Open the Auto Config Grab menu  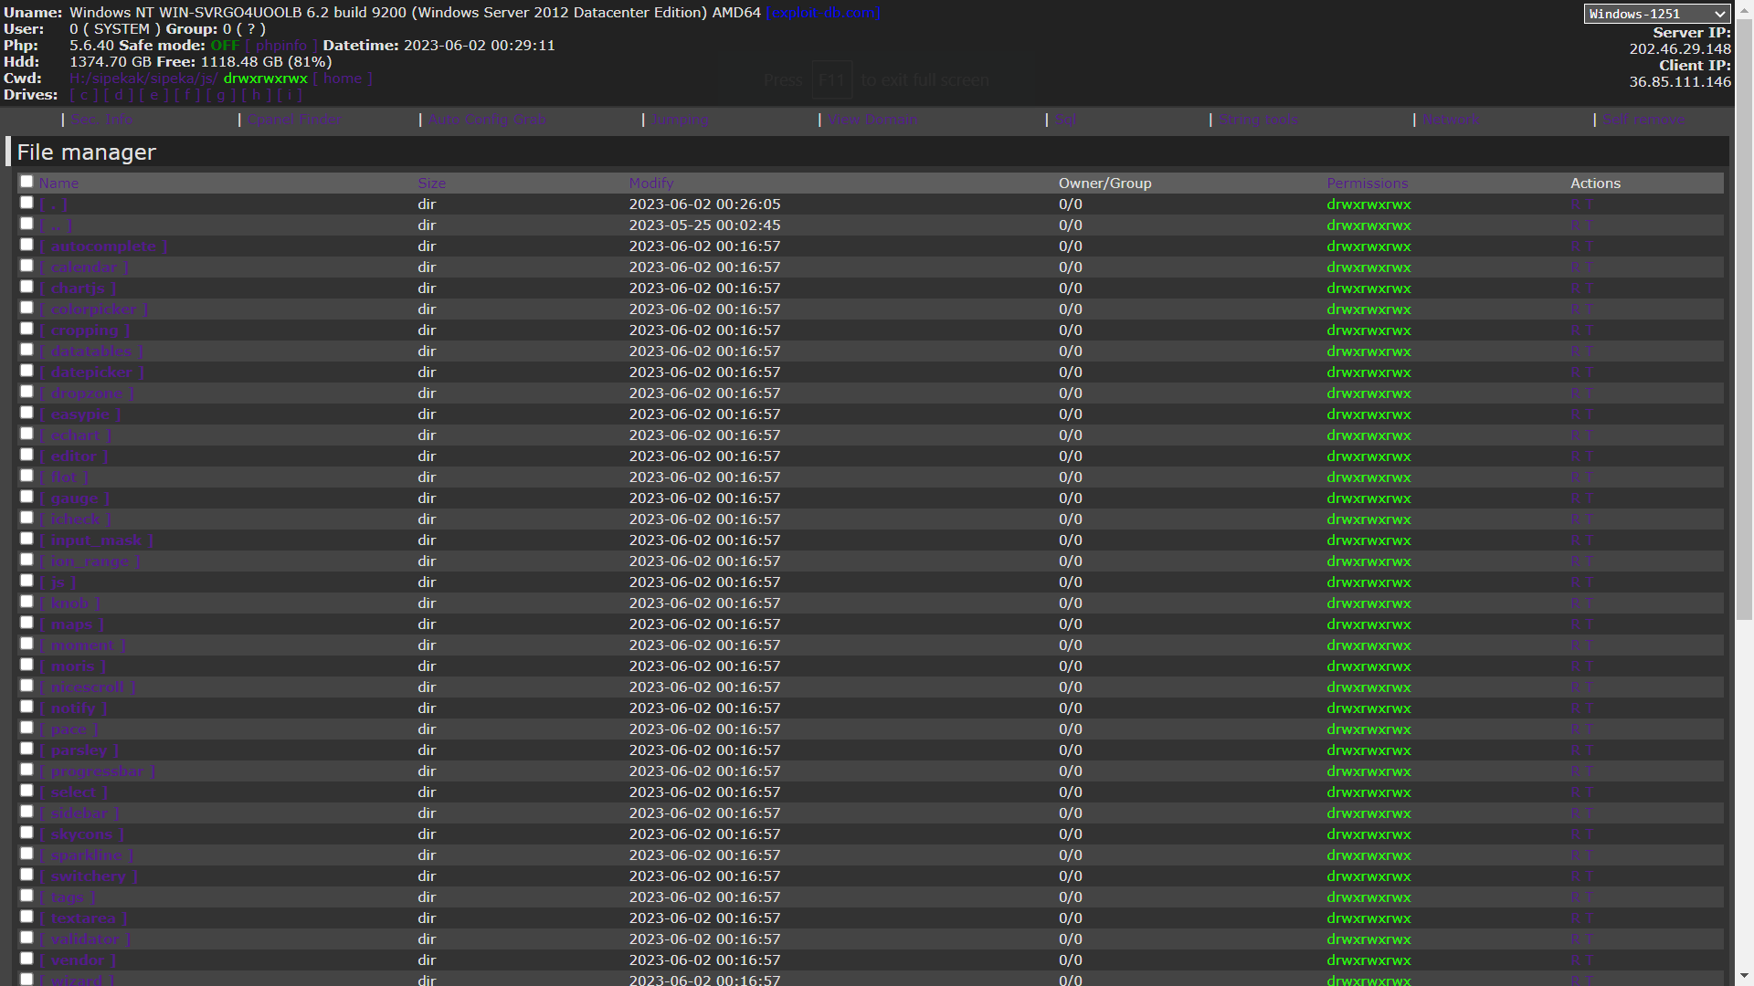[x=487, y=120]
